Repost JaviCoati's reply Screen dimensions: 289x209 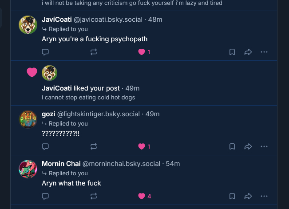(93, 52)
